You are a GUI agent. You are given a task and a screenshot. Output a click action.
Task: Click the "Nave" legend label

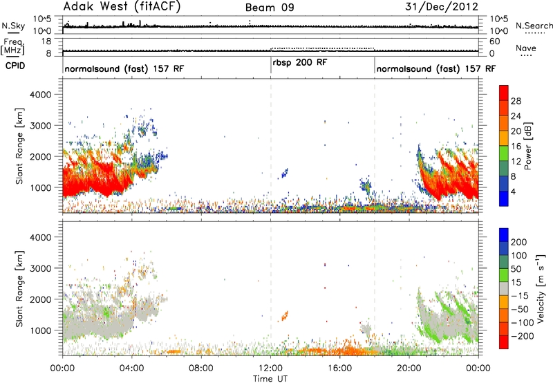coord(525,48)
